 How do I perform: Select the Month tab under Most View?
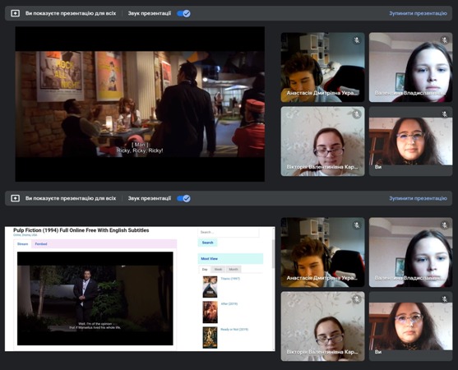(x=234, y=269)
